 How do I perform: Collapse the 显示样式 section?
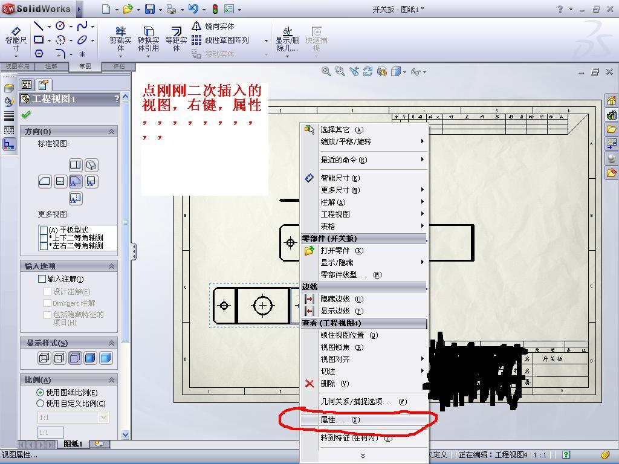point(111,343)
